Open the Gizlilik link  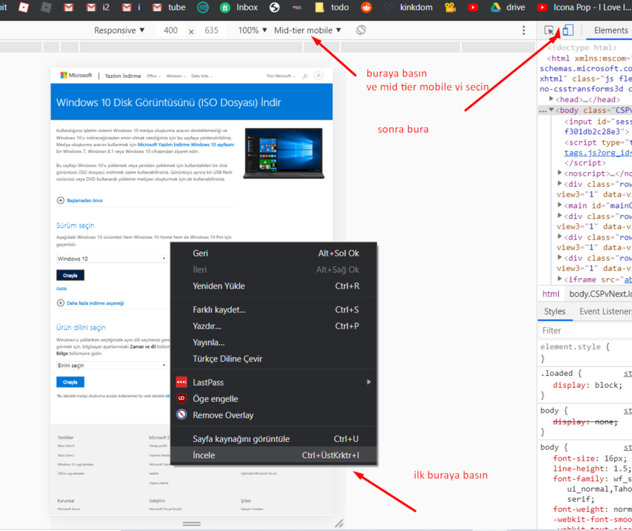(62, 289)
